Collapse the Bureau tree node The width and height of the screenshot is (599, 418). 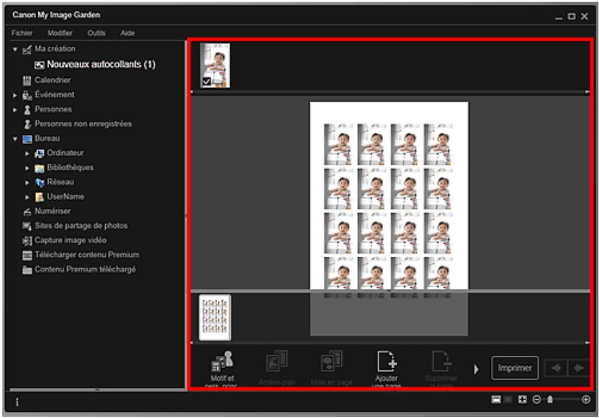(x=15, y=138)
